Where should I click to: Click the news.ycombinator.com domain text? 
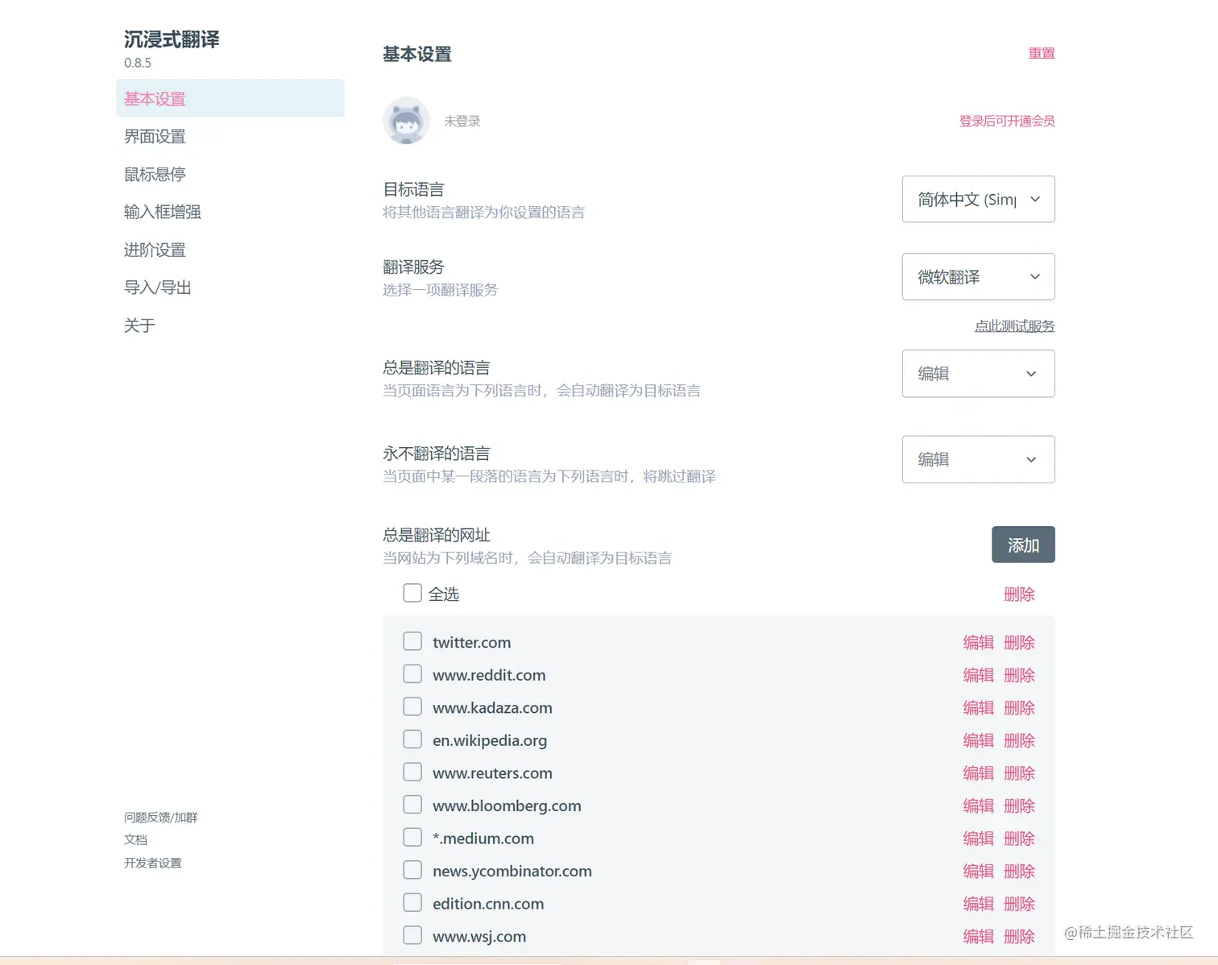click(512, 871)
